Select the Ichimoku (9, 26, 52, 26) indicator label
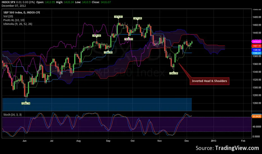Viewport: 262px width, 154px height. 18,24
